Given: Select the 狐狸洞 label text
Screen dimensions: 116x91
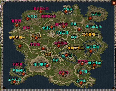Looking at the screenshot, I should pyautogui.click(x=16, y=21).
